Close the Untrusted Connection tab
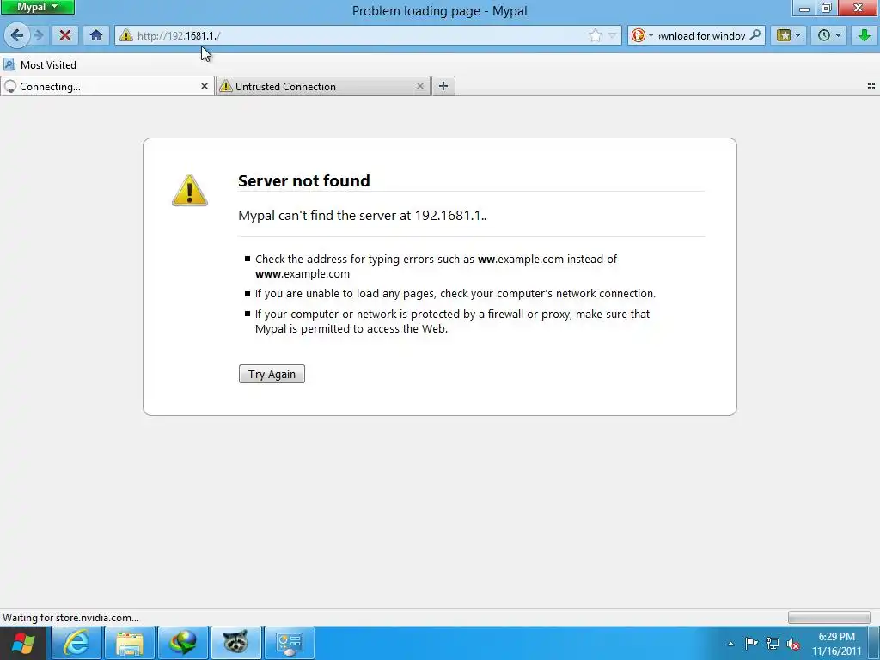Screen dimensions: 880x660 coord(419,86)
